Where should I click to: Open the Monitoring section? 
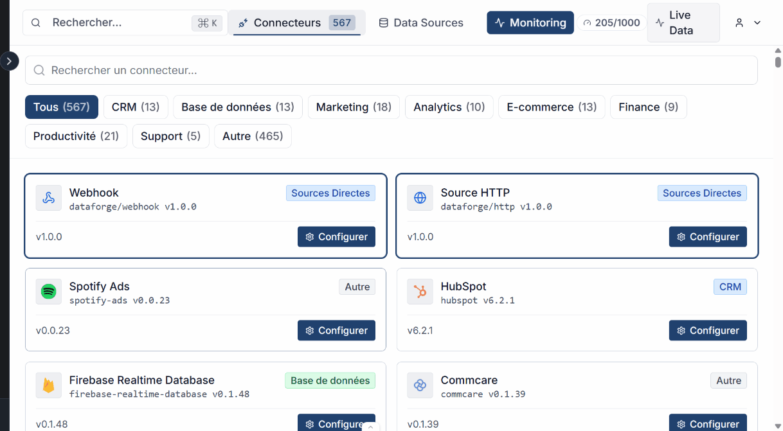pos(530,22)
